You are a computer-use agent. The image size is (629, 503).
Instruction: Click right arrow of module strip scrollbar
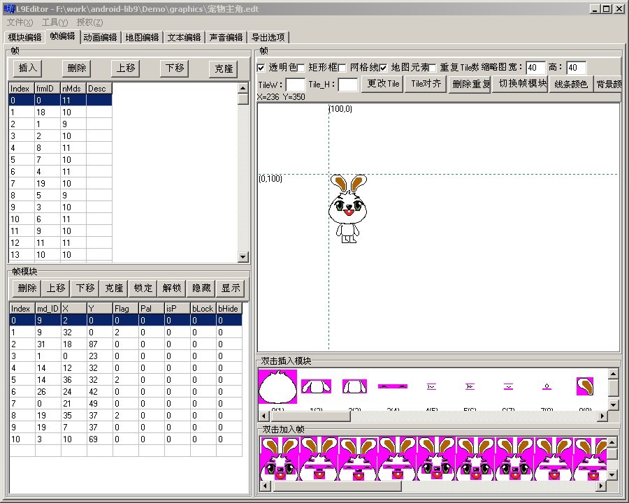tap(602, 416)
